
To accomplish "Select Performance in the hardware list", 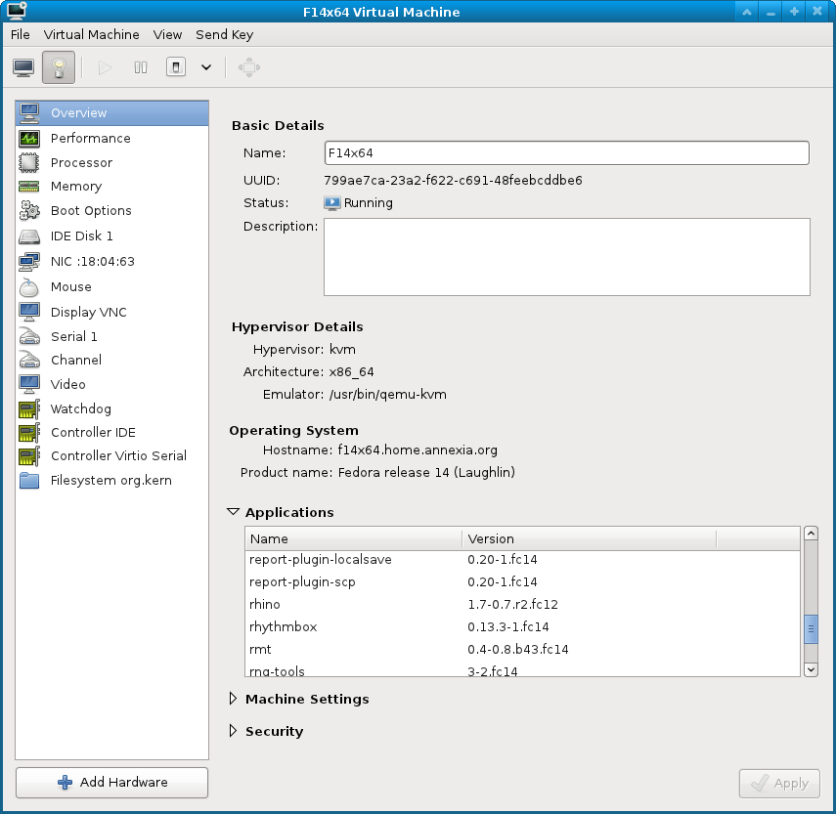I will click(x=90, y=138).
